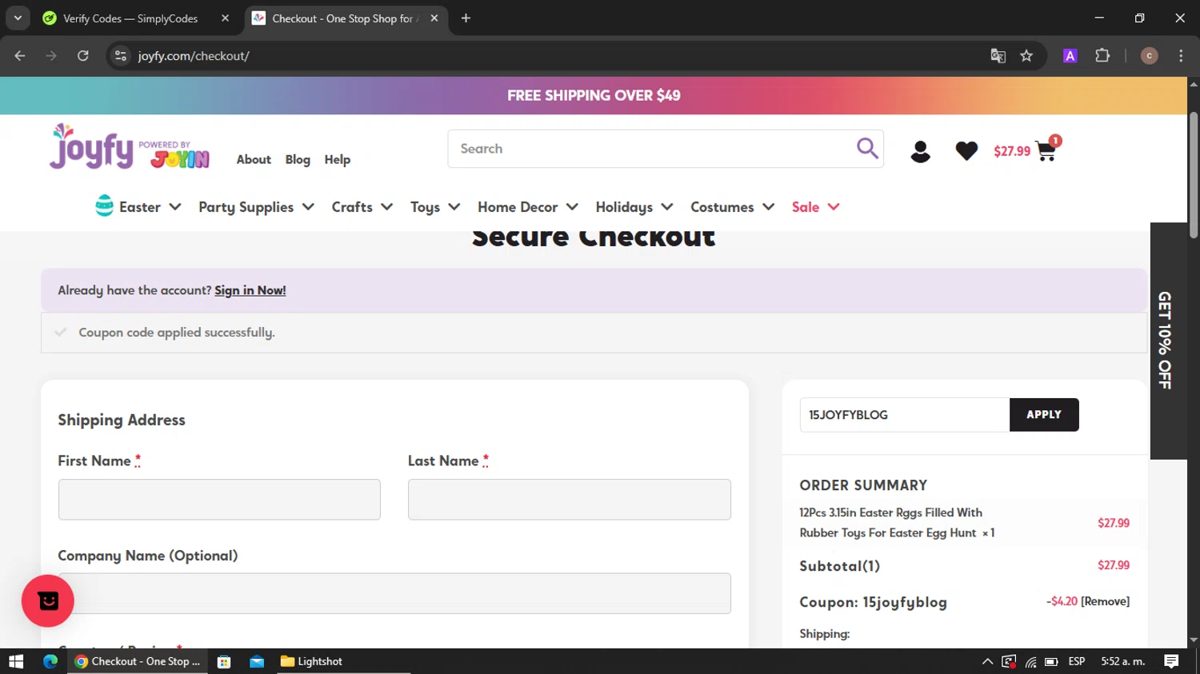Open a new browser tab

tap(466, 18)
